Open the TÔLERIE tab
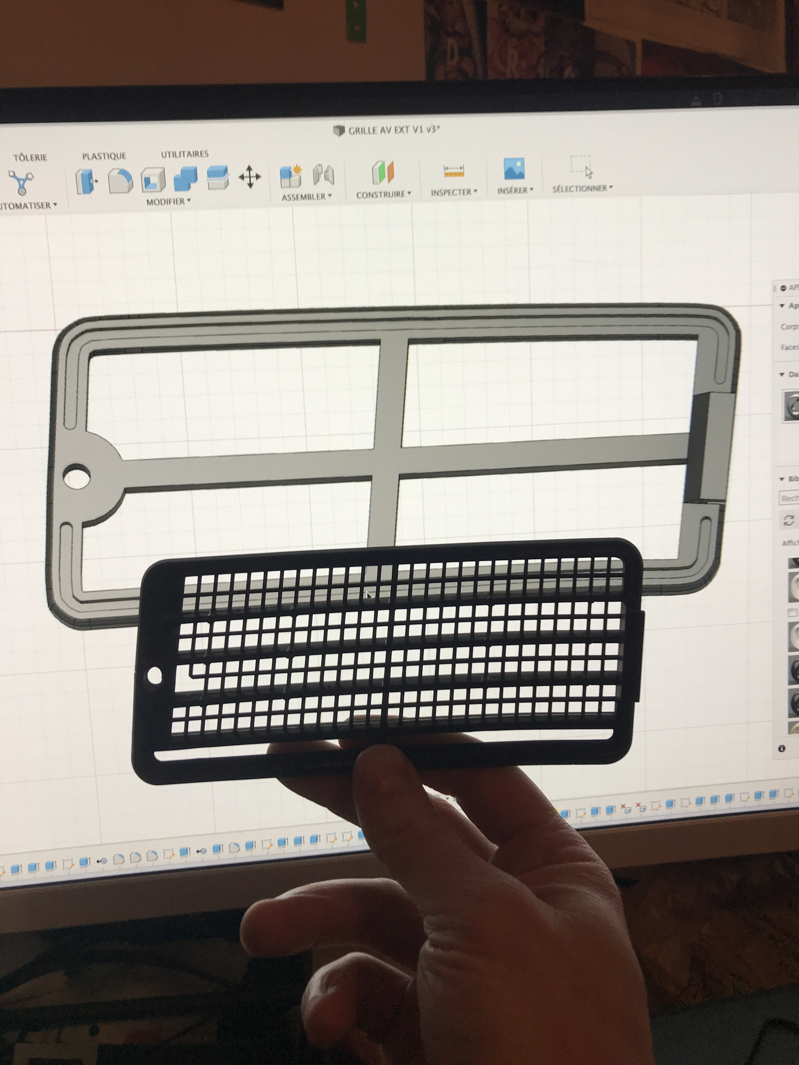Viewport: 799px width, 1065px height. [x=30, y=157]
